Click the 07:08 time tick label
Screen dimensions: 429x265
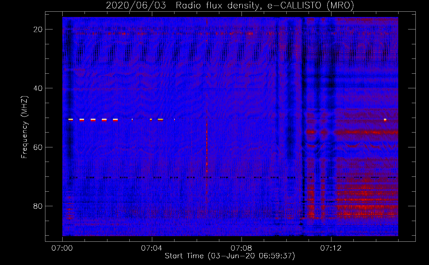(x=241, y=248)
